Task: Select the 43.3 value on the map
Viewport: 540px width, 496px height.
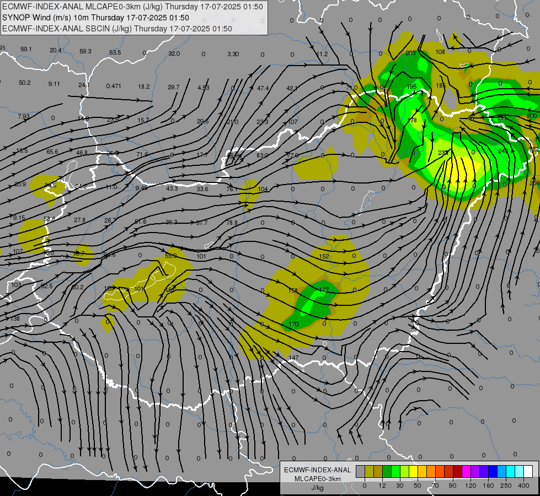Action: tap(172, 188)
